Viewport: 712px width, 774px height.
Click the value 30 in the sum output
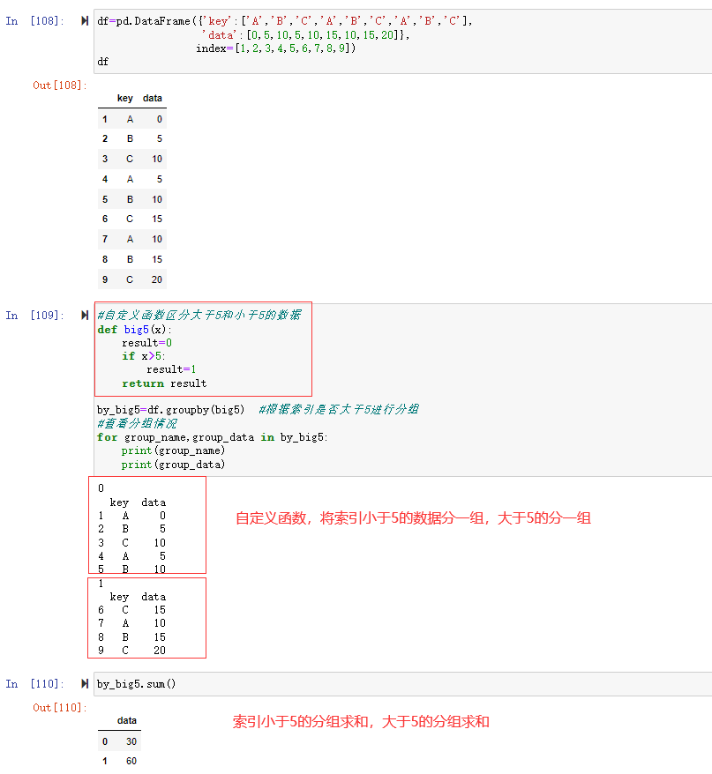[131, 741]
